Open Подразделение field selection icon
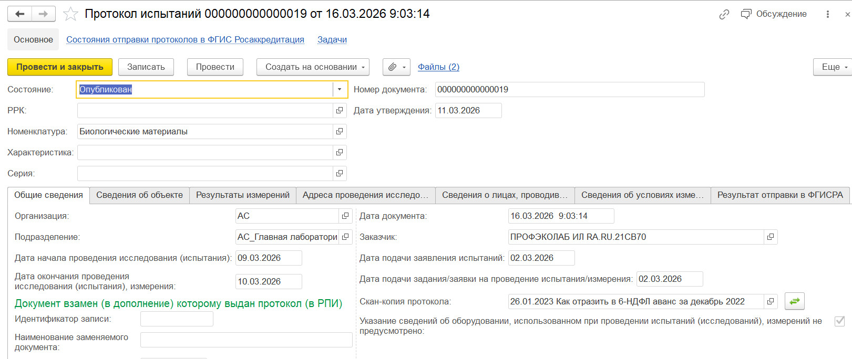Viewport: 852px width, 359px height. point(345,237)
